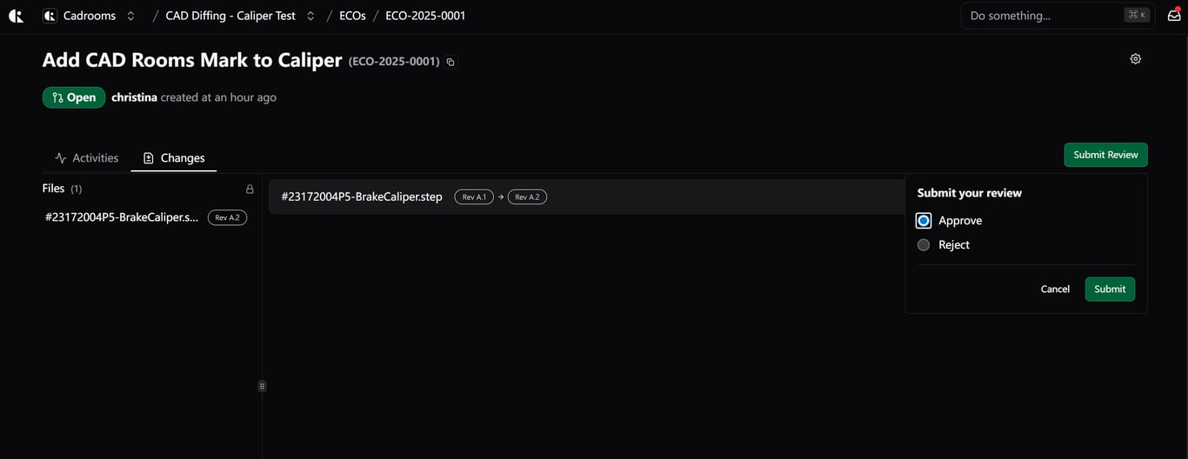Select the Approve radio button
Viewport: 1188px width, 459px height.
pyautogui.click(x=924, y=221)
